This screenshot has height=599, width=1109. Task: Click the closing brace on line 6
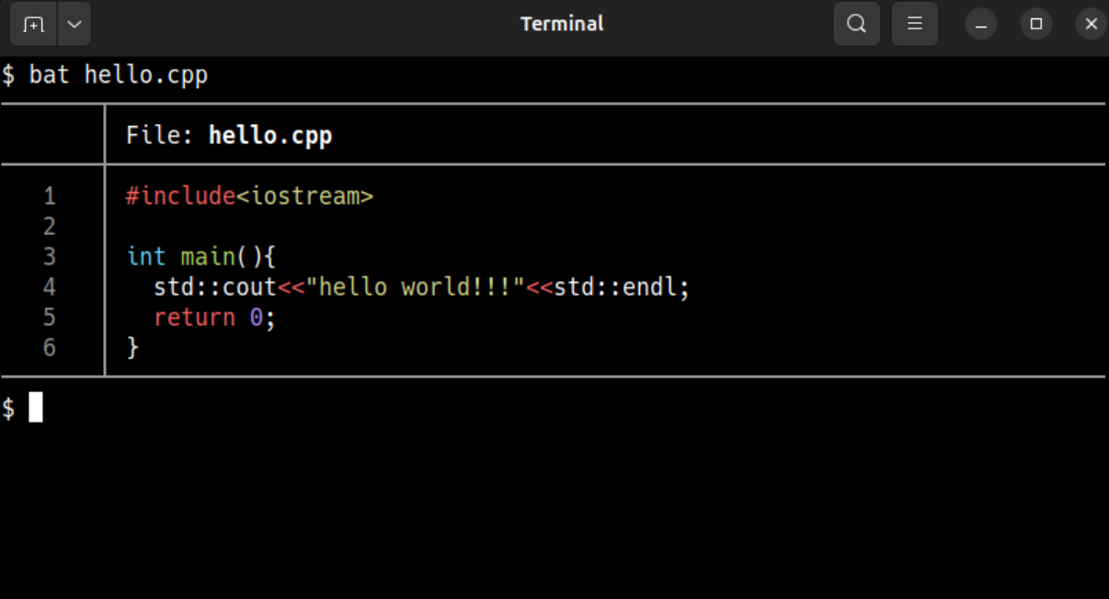click(x=133, y=347)
